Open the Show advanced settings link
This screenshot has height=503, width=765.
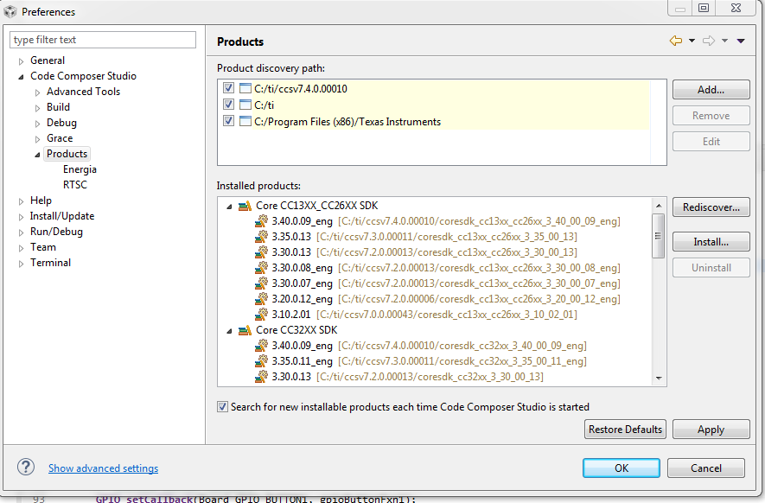(103, 468)
